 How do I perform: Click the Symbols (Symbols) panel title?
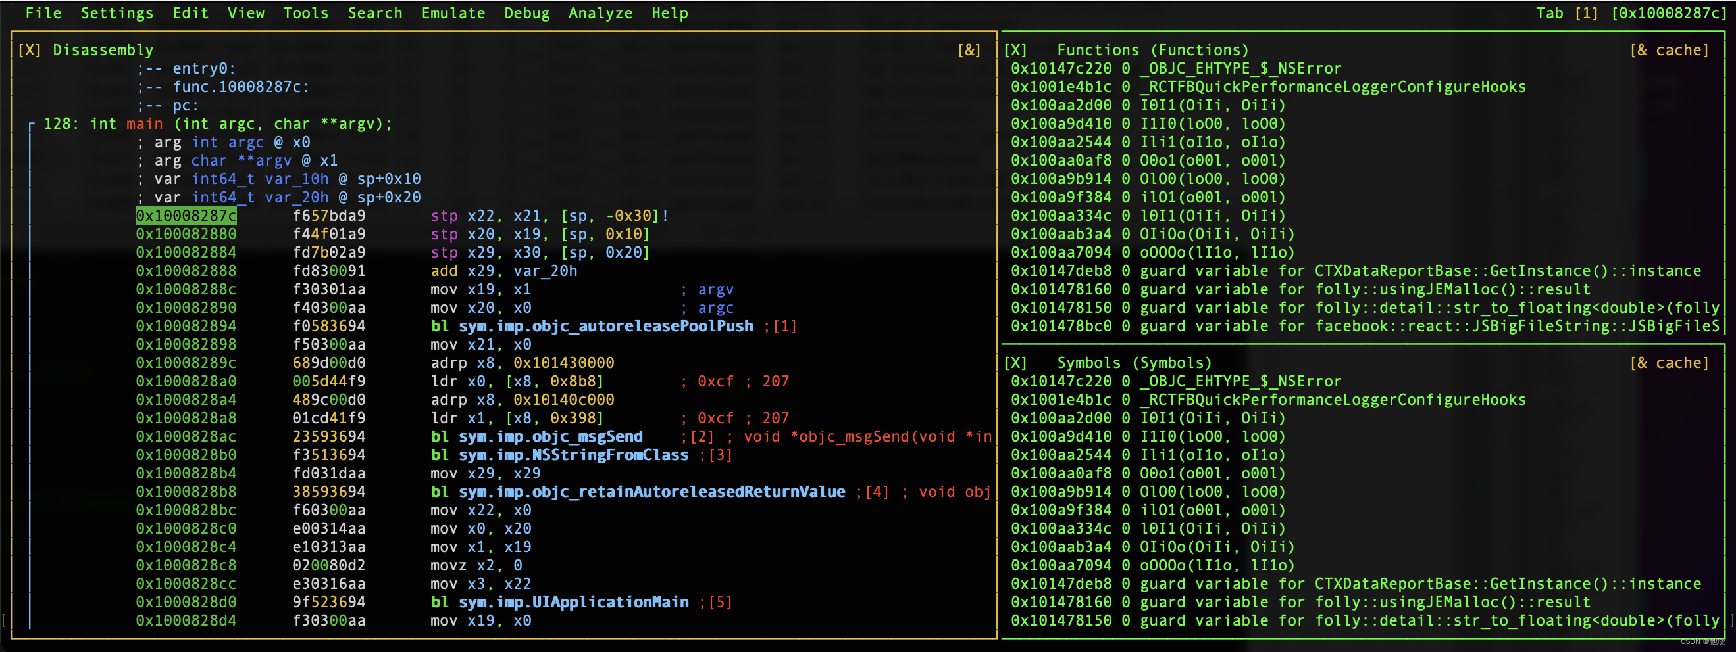click(1135, 363)
